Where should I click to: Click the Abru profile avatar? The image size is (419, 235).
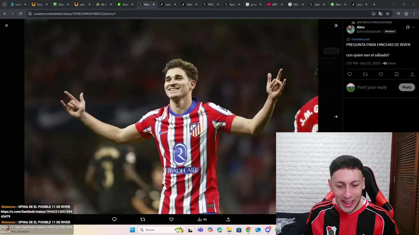click(x=351, y=29)
